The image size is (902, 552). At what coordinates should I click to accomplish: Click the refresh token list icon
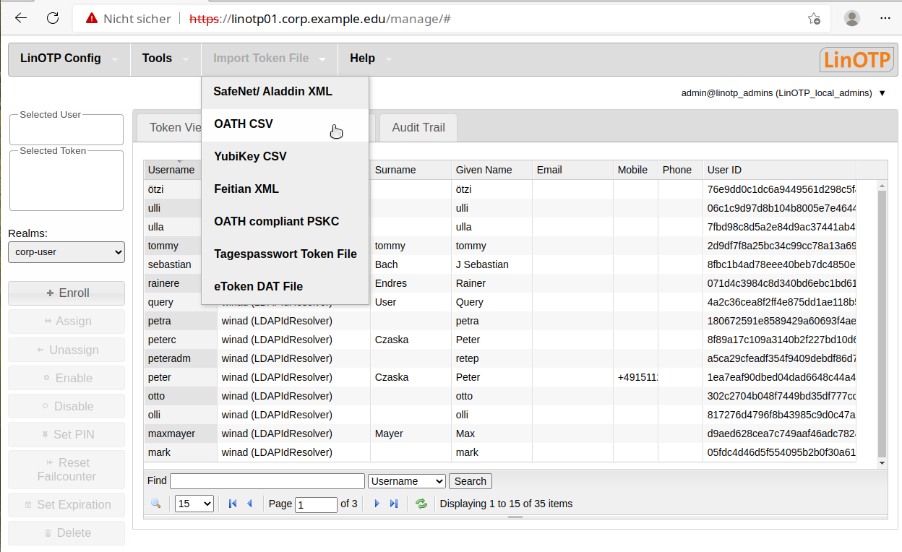point(421,504)
